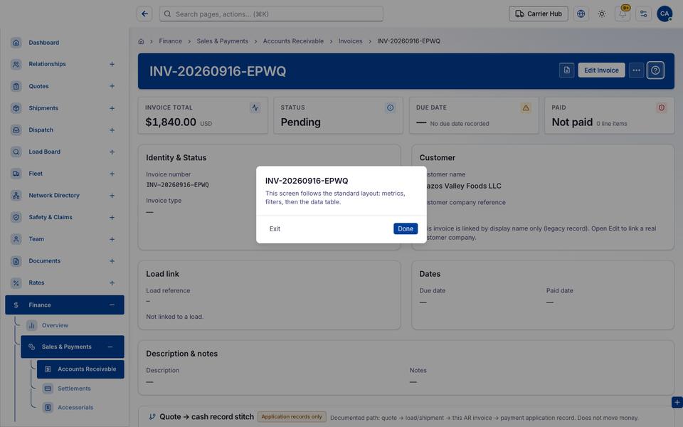Click the Sales & Payments breadcrumb

[222, 41]
